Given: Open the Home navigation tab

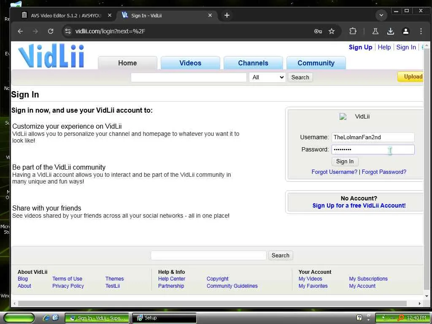Looking at the screenshot, I should (x=127, y=63).
